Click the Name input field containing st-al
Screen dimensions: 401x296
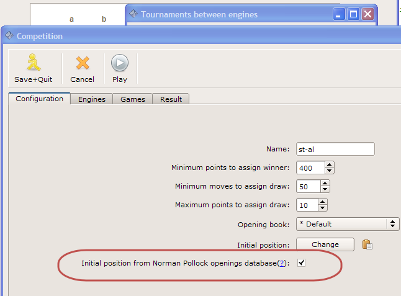click(x=335, y=149)
